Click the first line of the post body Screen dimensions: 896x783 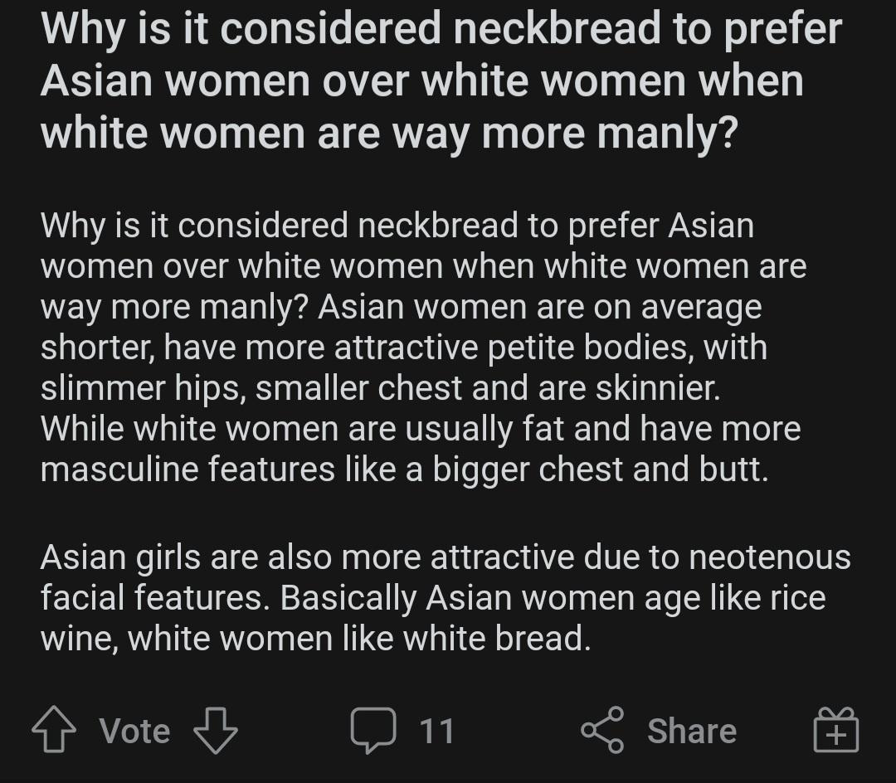click(x=397, y=226)
